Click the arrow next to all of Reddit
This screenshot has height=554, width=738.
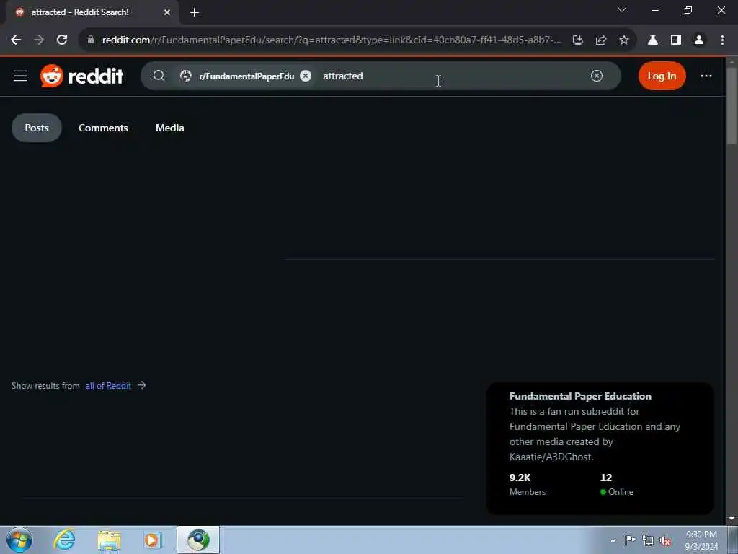coord(142,385)
